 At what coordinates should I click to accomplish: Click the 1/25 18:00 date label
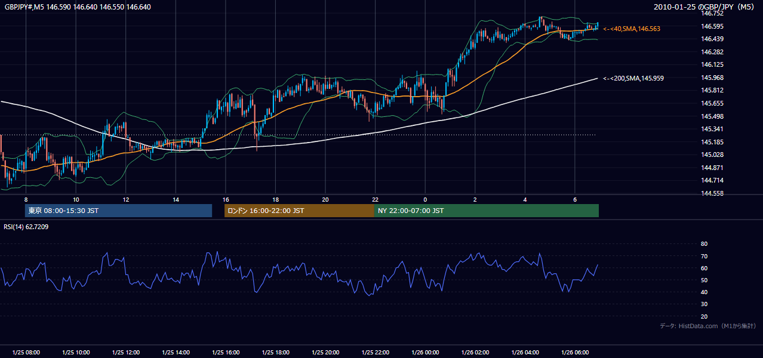275,353
